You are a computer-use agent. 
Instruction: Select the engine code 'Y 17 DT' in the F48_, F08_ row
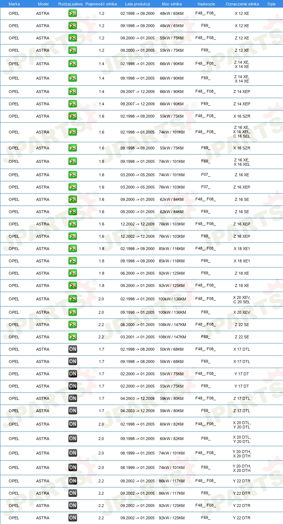pyautogui.click(x=242, y=374)
